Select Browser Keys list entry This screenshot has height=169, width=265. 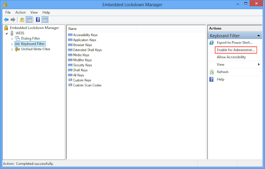click(82, 45)
